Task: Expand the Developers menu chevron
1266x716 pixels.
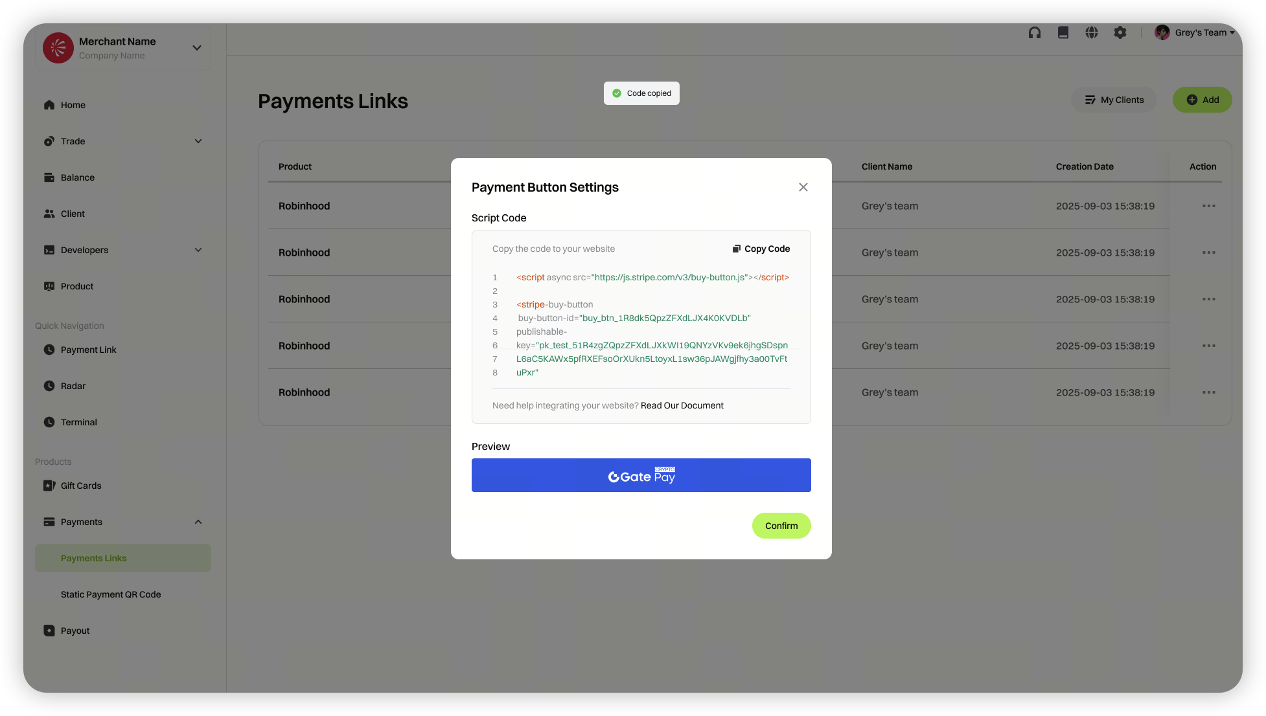Action: [198, 250]
